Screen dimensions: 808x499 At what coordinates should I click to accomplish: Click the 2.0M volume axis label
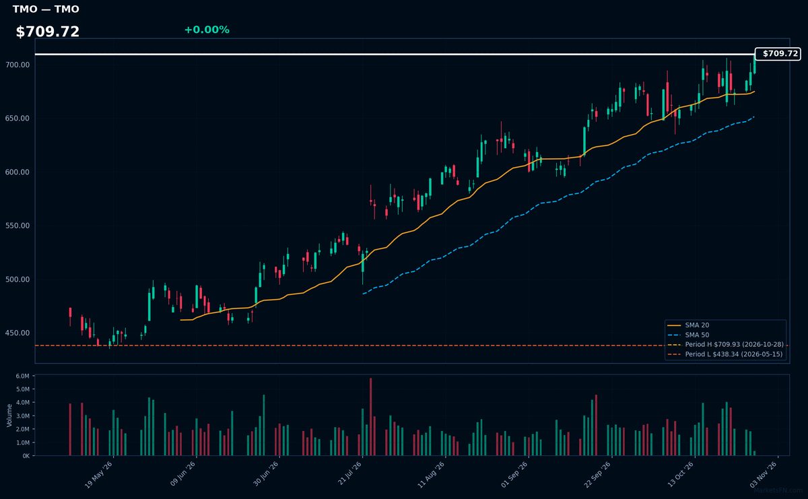tap(24, 429)
